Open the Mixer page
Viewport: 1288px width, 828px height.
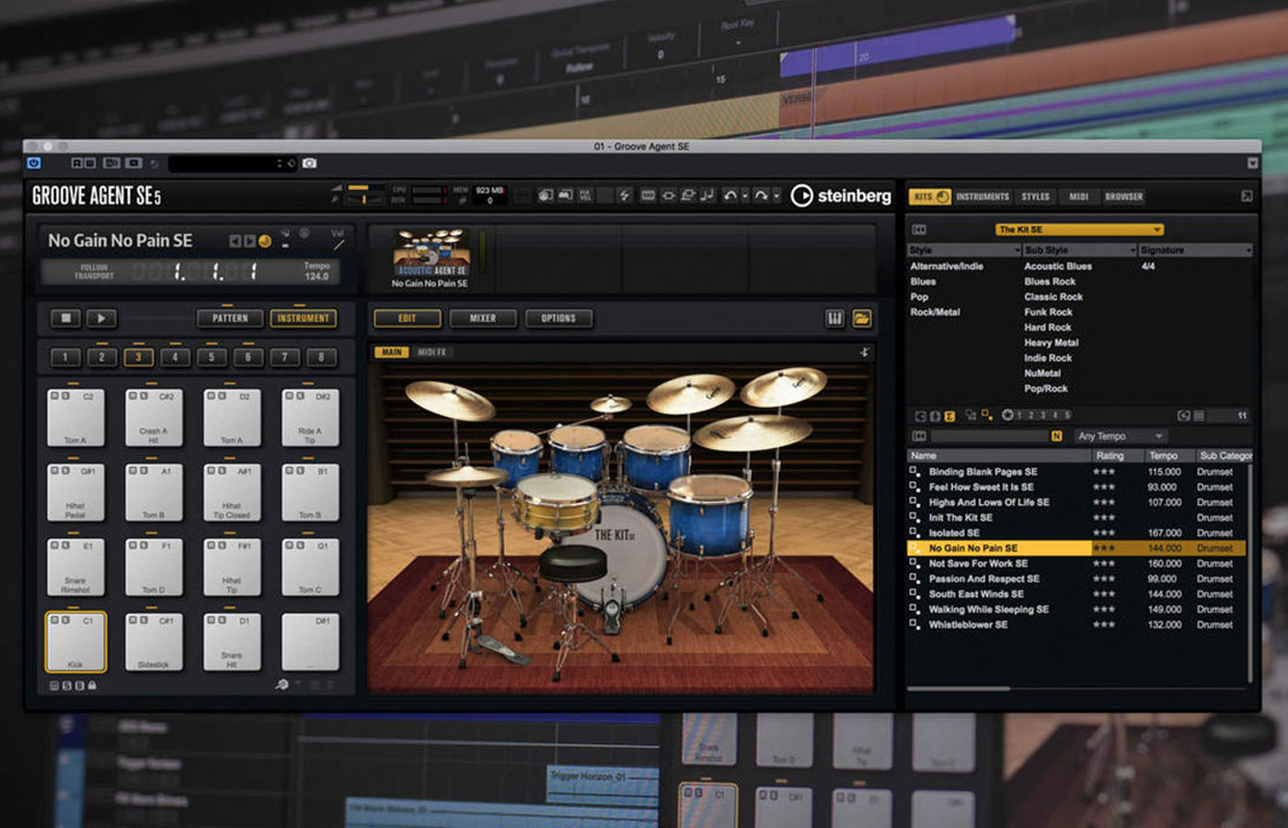point(483,318)
